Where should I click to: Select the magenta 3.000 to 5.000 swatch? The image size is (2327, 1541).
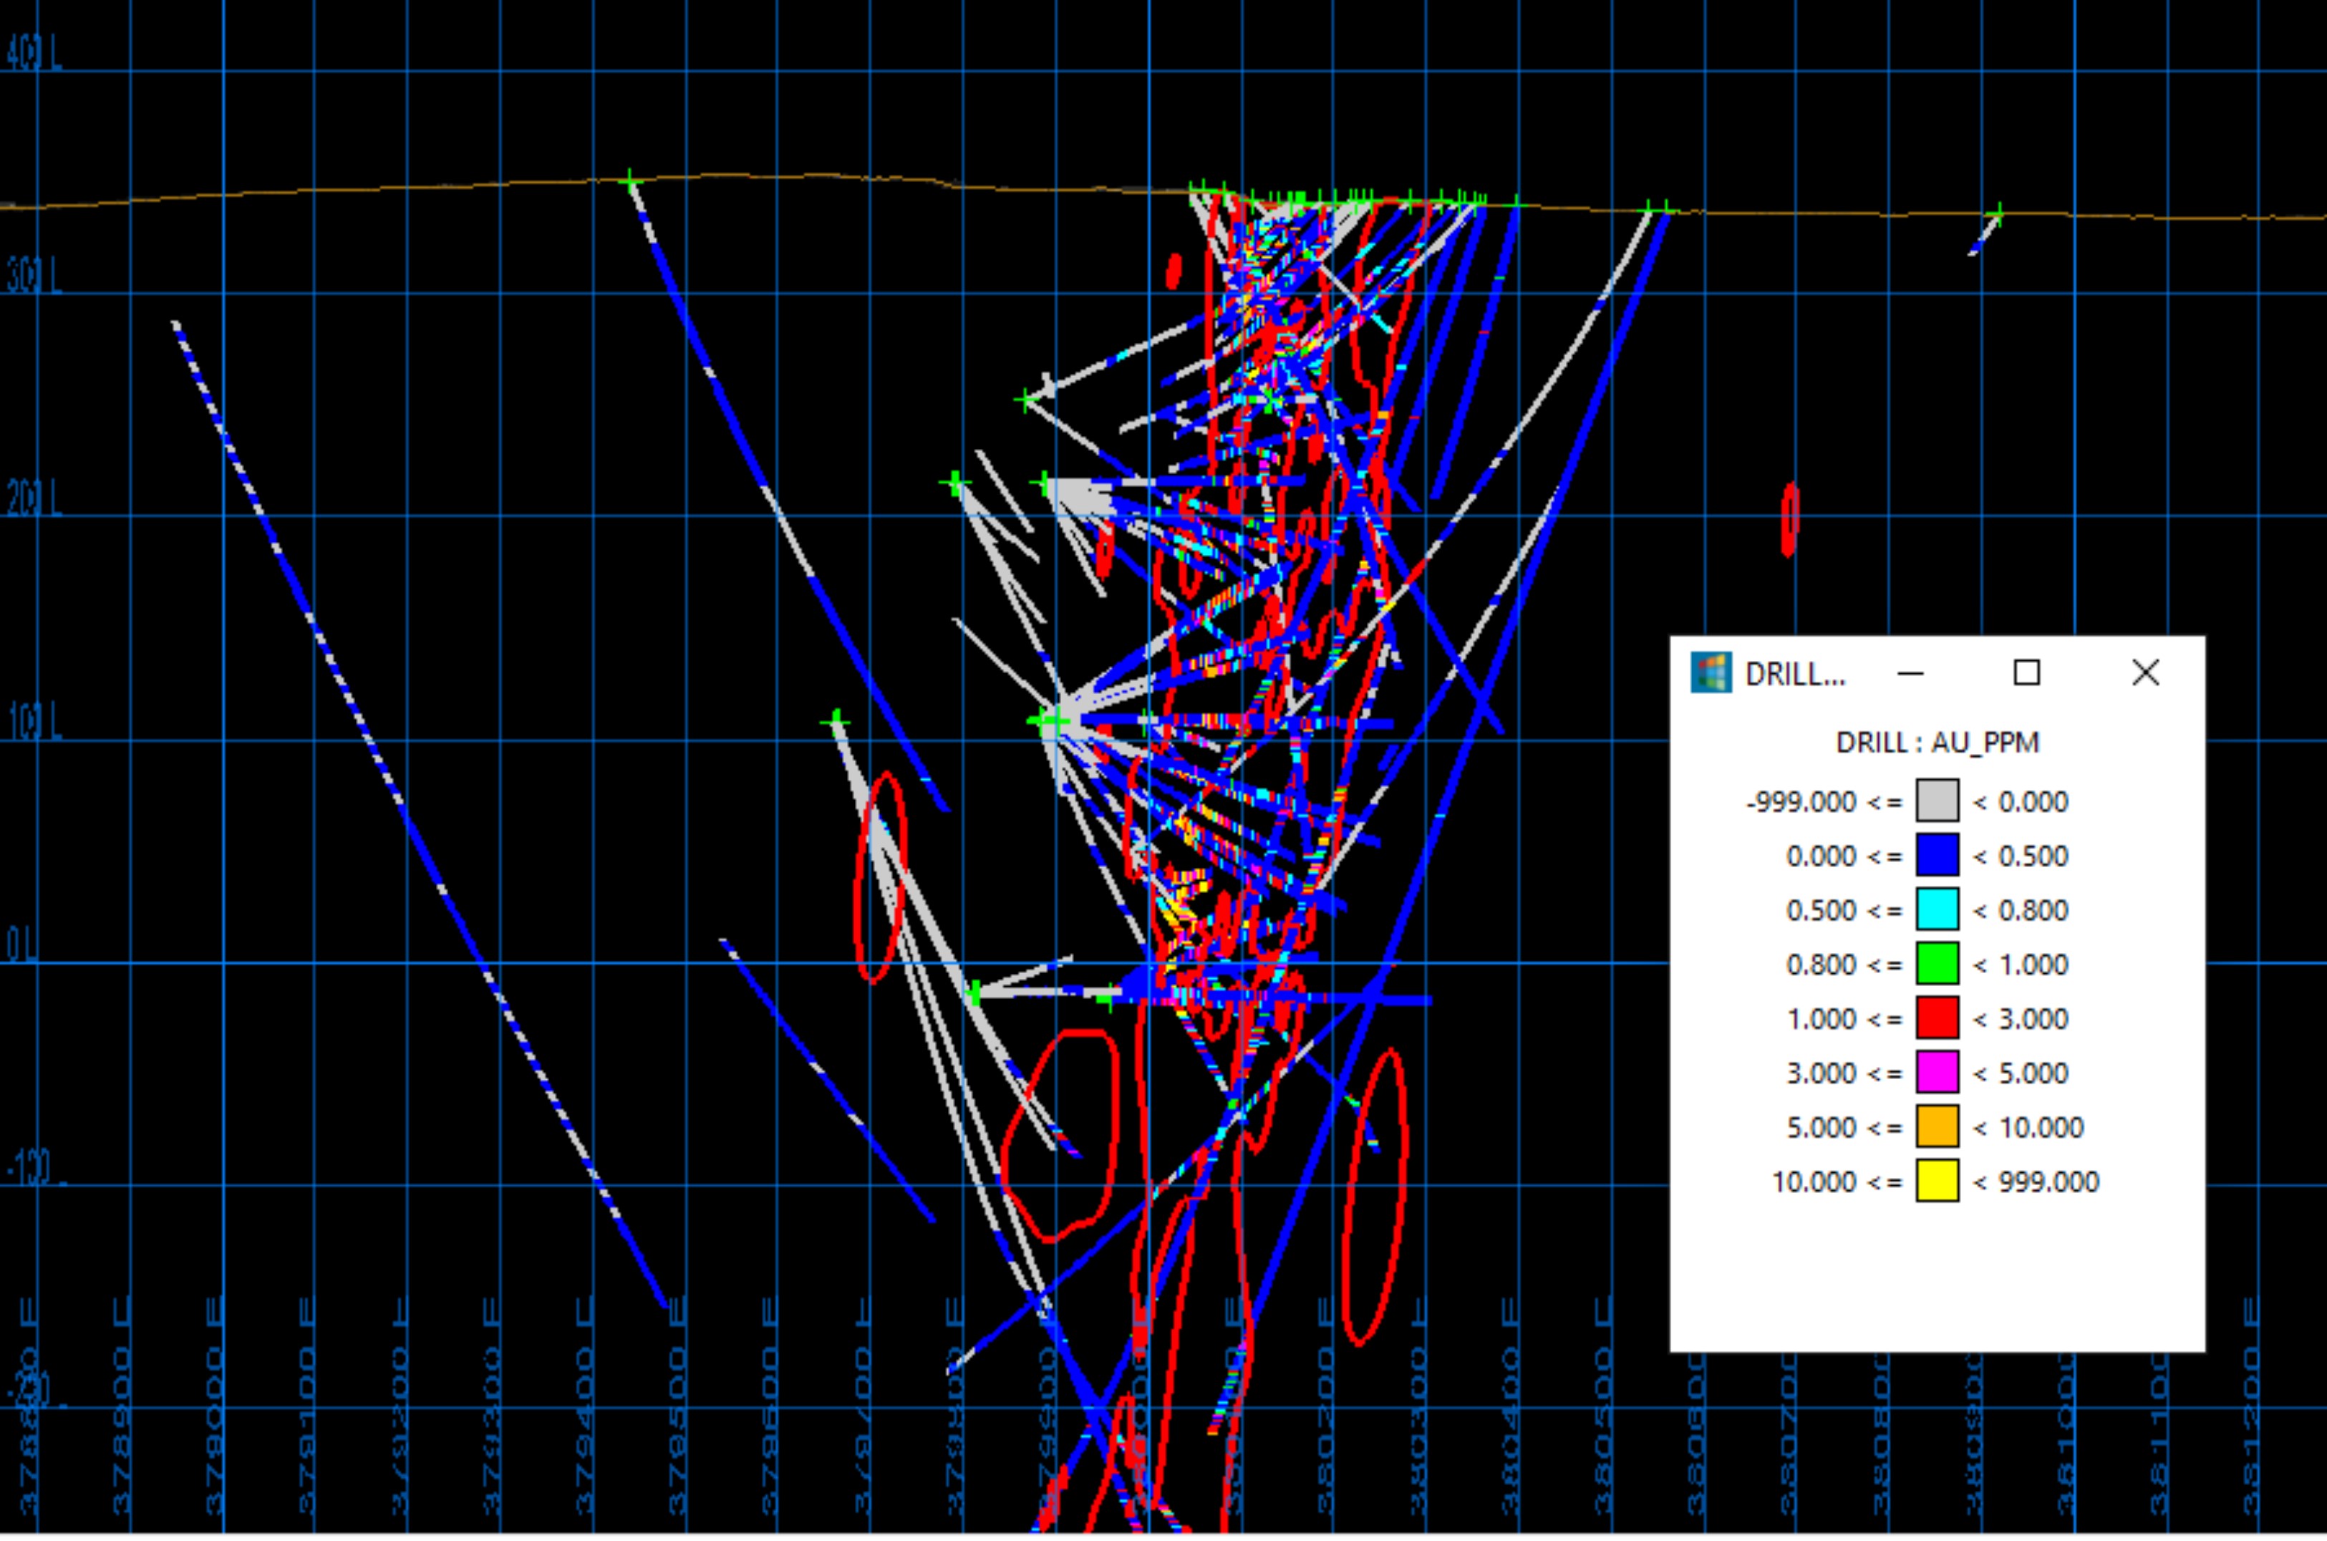coord(1937,1072)
